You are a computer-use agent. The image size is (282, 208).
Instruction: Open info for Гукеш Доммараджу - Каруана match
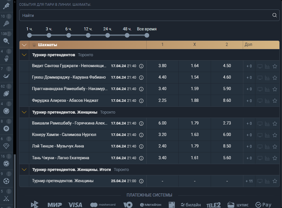click(141, 77)
